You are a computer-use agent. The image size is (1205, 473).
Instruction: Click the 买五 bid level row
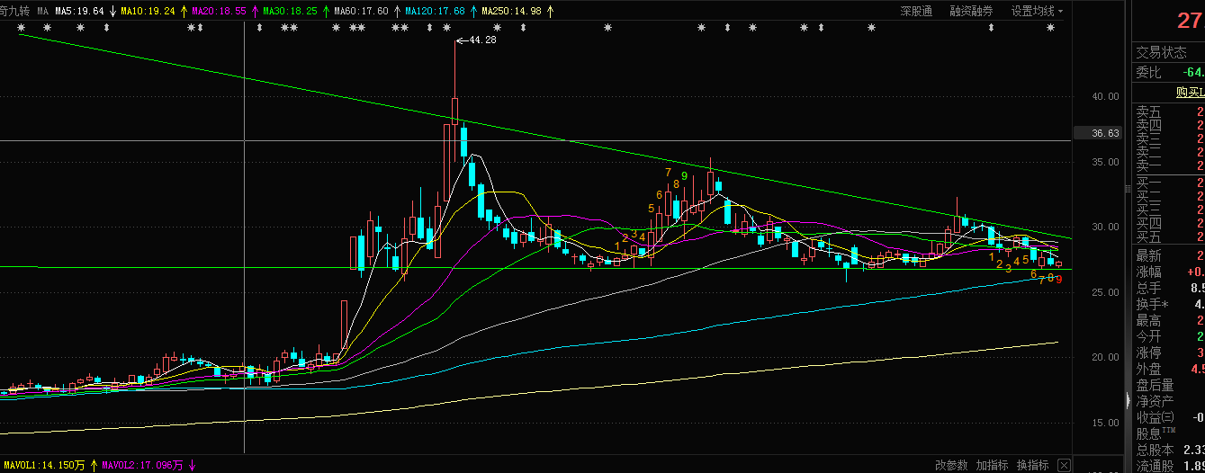pos(1168,237)
